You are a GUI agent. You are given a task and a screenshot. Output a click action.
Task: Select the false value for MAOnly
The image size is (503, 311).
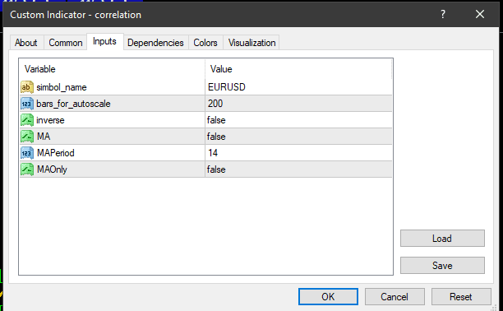[298, 169]
